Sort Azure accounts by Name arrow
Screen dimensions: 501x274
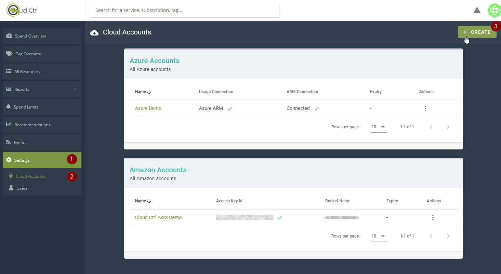(149, 92)
